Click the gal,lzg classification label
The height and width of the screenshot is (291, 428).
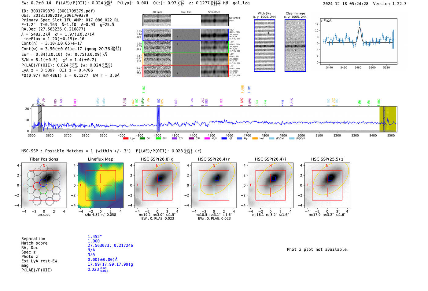coord(241,3)
